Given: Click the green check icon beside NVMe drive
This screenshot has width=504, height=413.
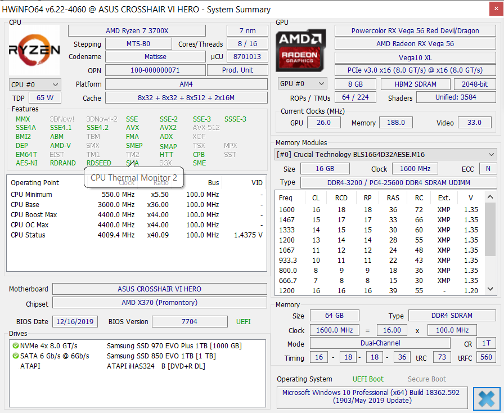Looking at the screenshot, I should pyautogui.click(x=15, y=346).
